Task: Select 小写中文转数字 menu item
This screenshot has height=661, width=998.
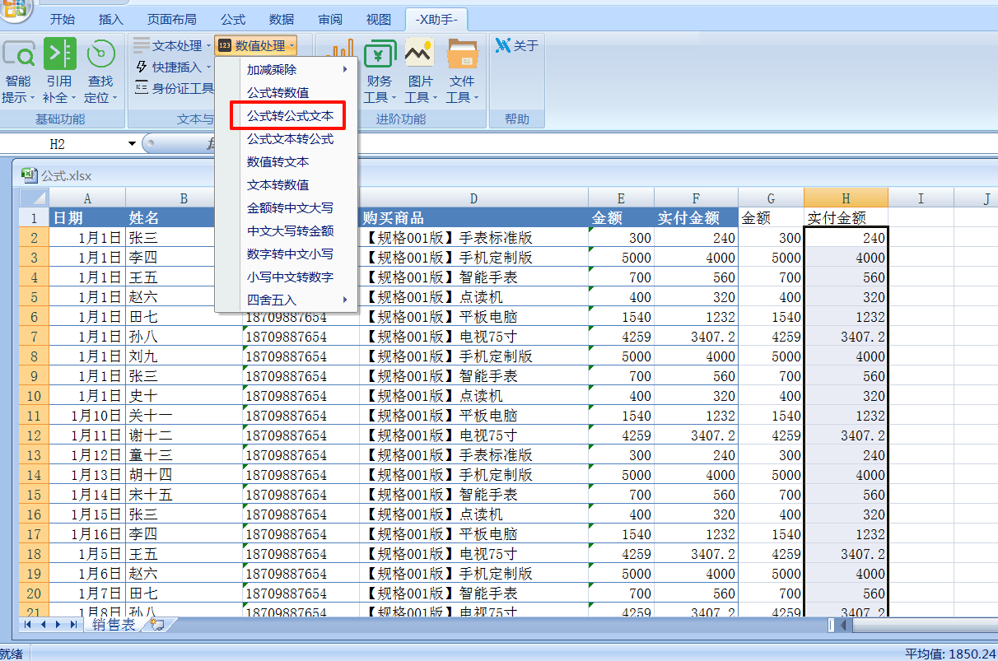Action: pyautogui.click(x=287, y=277)
